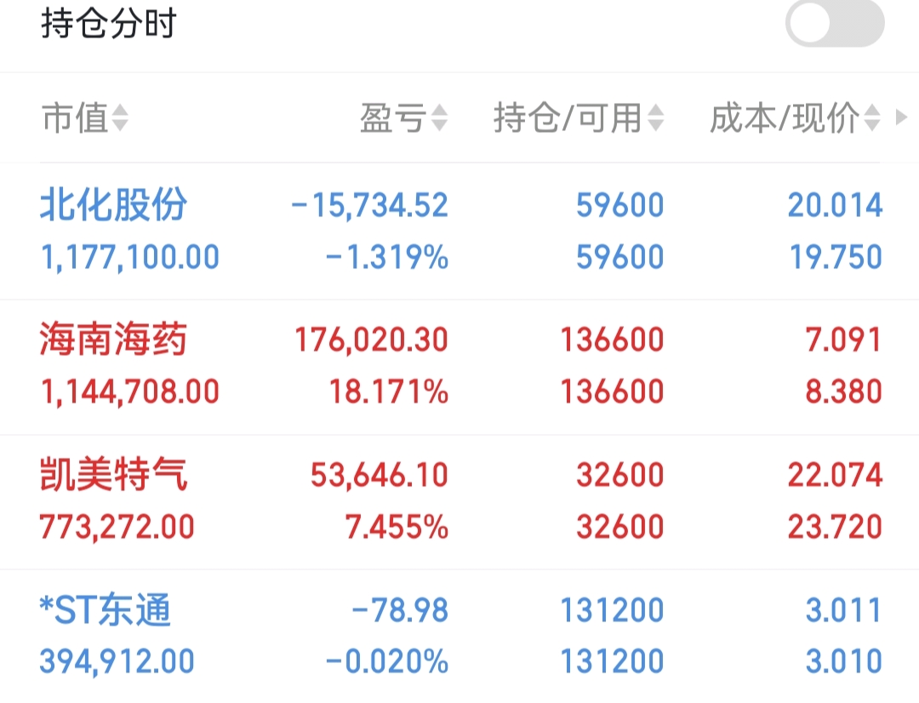Screen dimensions: 919x703
Task: Click the 成本/现价 header text
Action: 785,117
